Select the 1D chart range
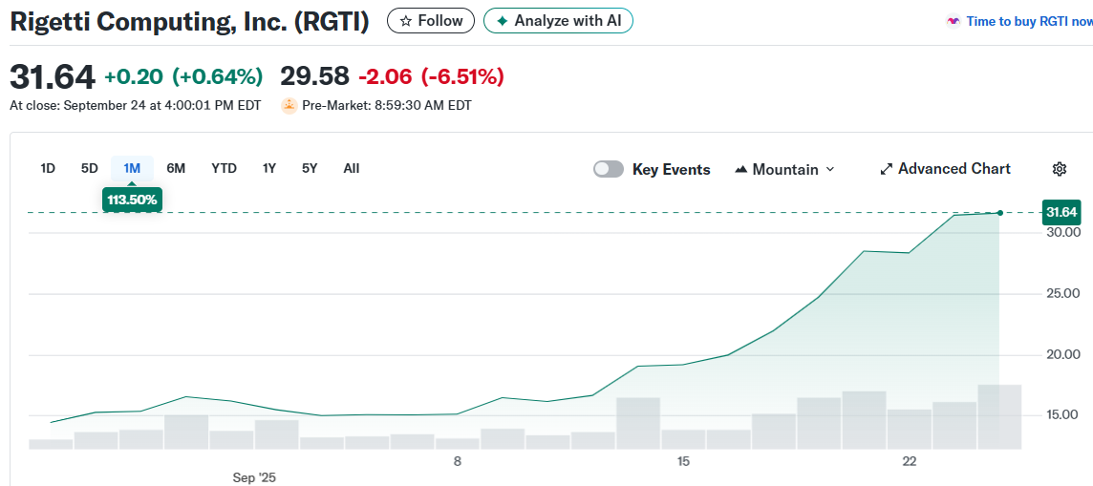The height and width of the screenshot is (486, 1093). click(48, 168)
